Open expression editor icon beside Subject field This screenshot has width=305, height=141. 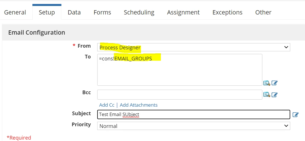coord(295,115)
